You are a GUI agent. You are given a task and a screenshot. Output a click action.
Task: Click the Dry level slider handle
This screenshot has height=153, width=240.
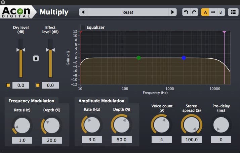click(x=21, y=50)
